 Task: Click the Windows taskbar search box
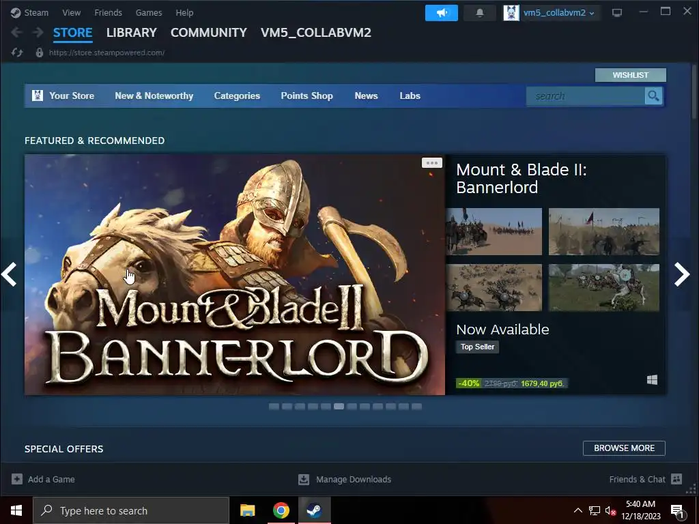130,510
